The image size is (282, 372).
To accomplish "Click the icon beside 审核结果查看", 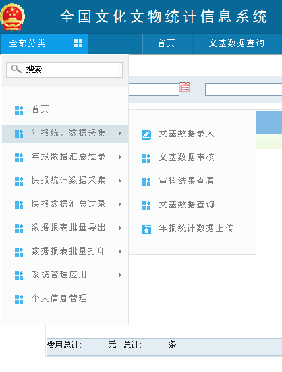I will 146,182.
